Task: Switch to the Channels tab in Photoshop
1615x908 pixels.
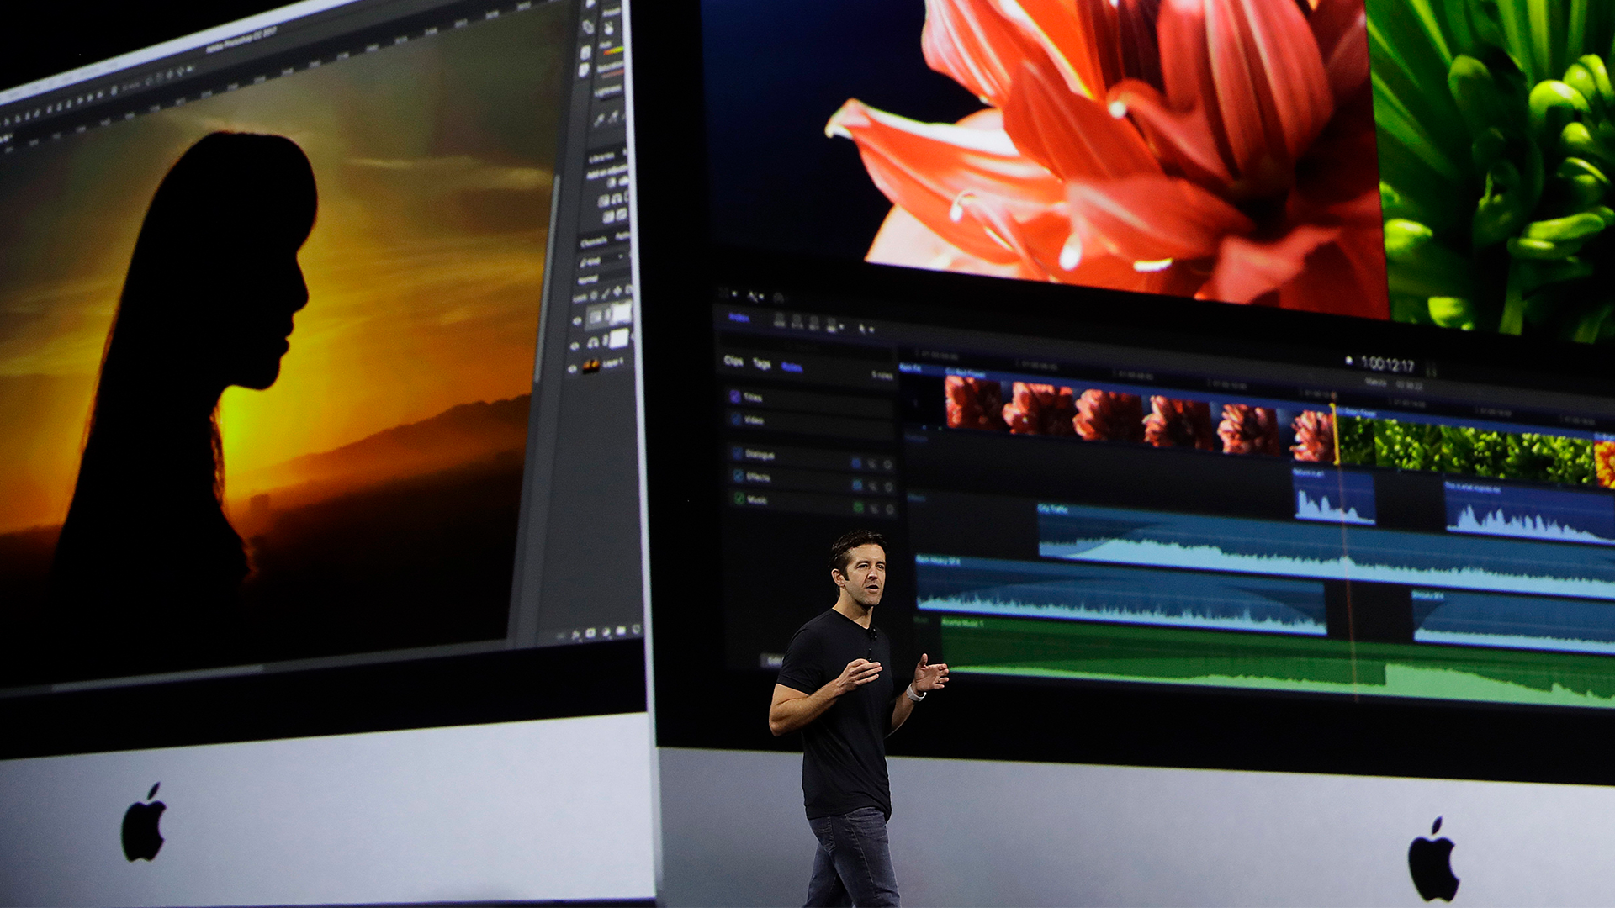Action: tap(594, 242)
